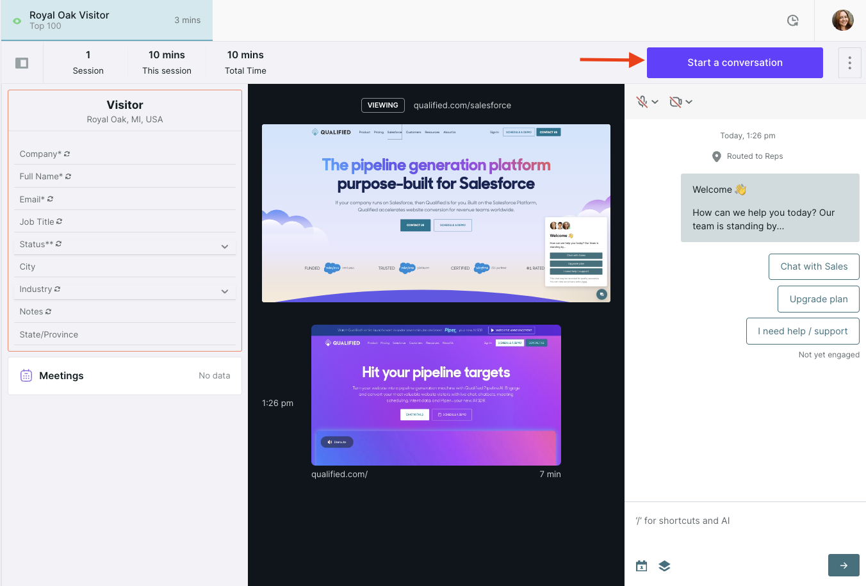Screen dimensions: 866x586
Task: Toggle the sidebar panel icon
Action: tap(22, 63)
